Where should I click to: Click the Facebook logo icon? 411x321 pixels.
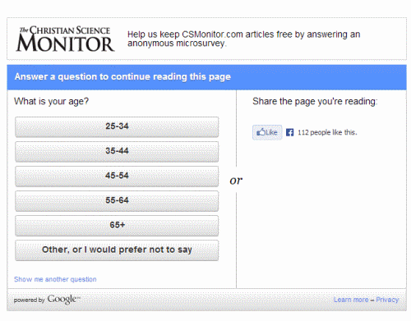pos(289,132)
